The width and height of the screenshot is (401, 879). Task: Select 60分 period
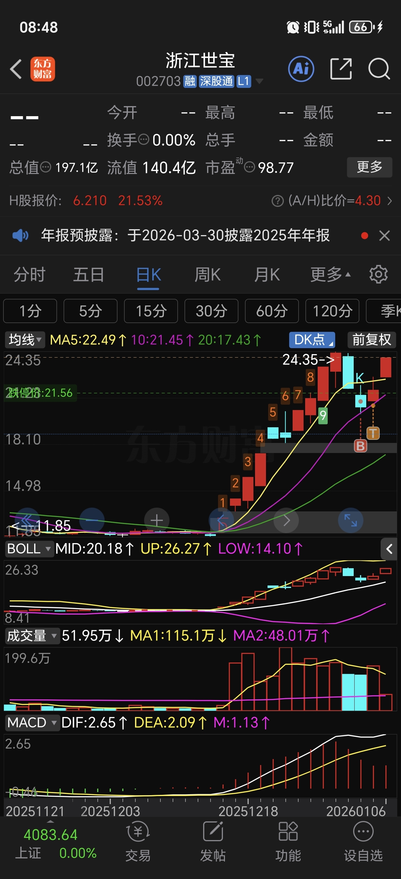[x=272, y=311]
